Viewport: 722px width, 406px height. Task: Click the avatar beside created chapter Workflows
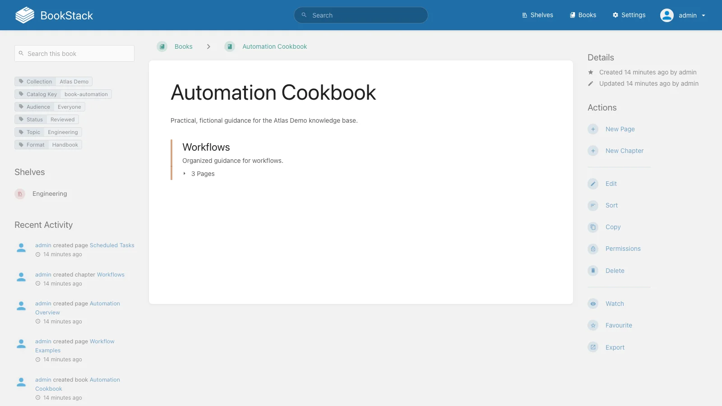(21, 277)
